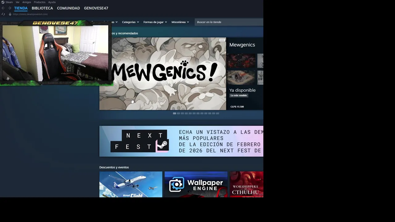Click the CLP$ 15.500 price
The image size is (395, 222).
(237, 107)
